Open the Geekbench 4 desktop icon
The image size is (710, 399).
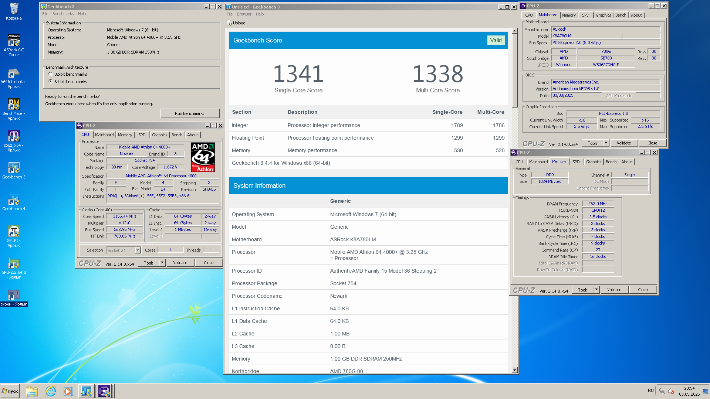[14, 202]
